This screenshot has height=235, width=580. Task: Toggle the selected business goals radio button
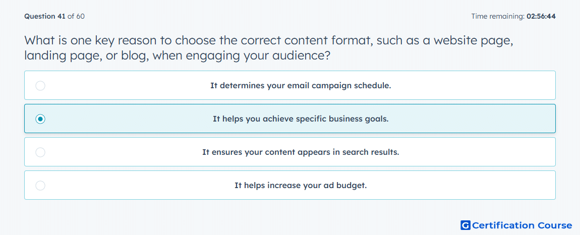pos(40,119)
